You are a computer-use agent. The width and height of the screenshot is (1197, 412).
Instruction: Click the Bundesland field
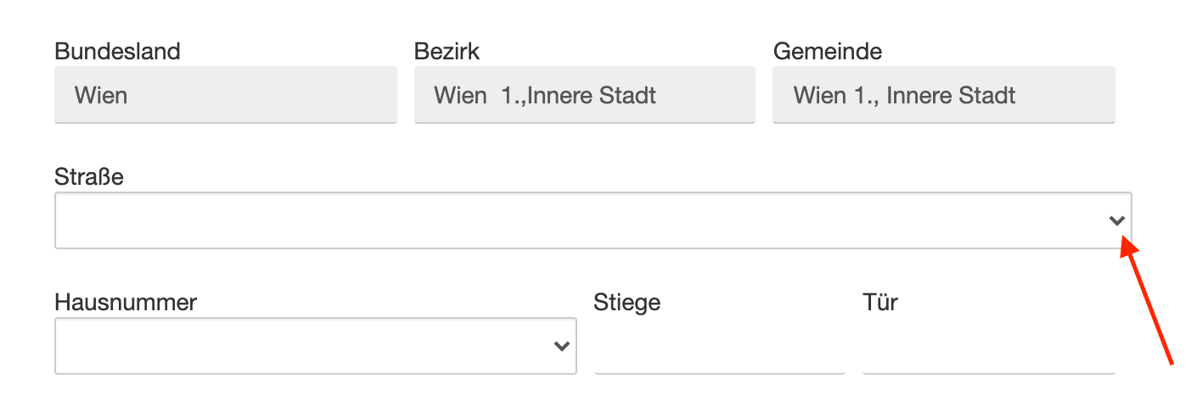[225, 95]
